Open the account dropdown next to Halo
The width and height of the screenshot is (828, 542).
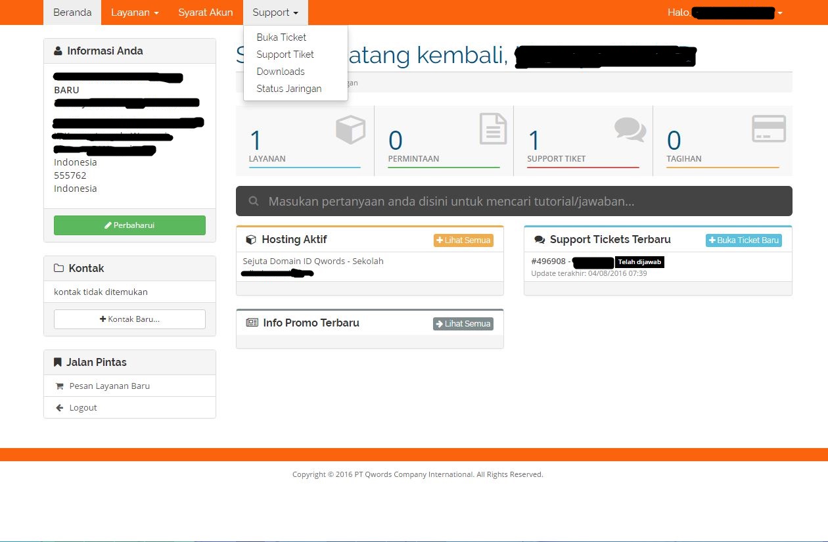[779, 12]
